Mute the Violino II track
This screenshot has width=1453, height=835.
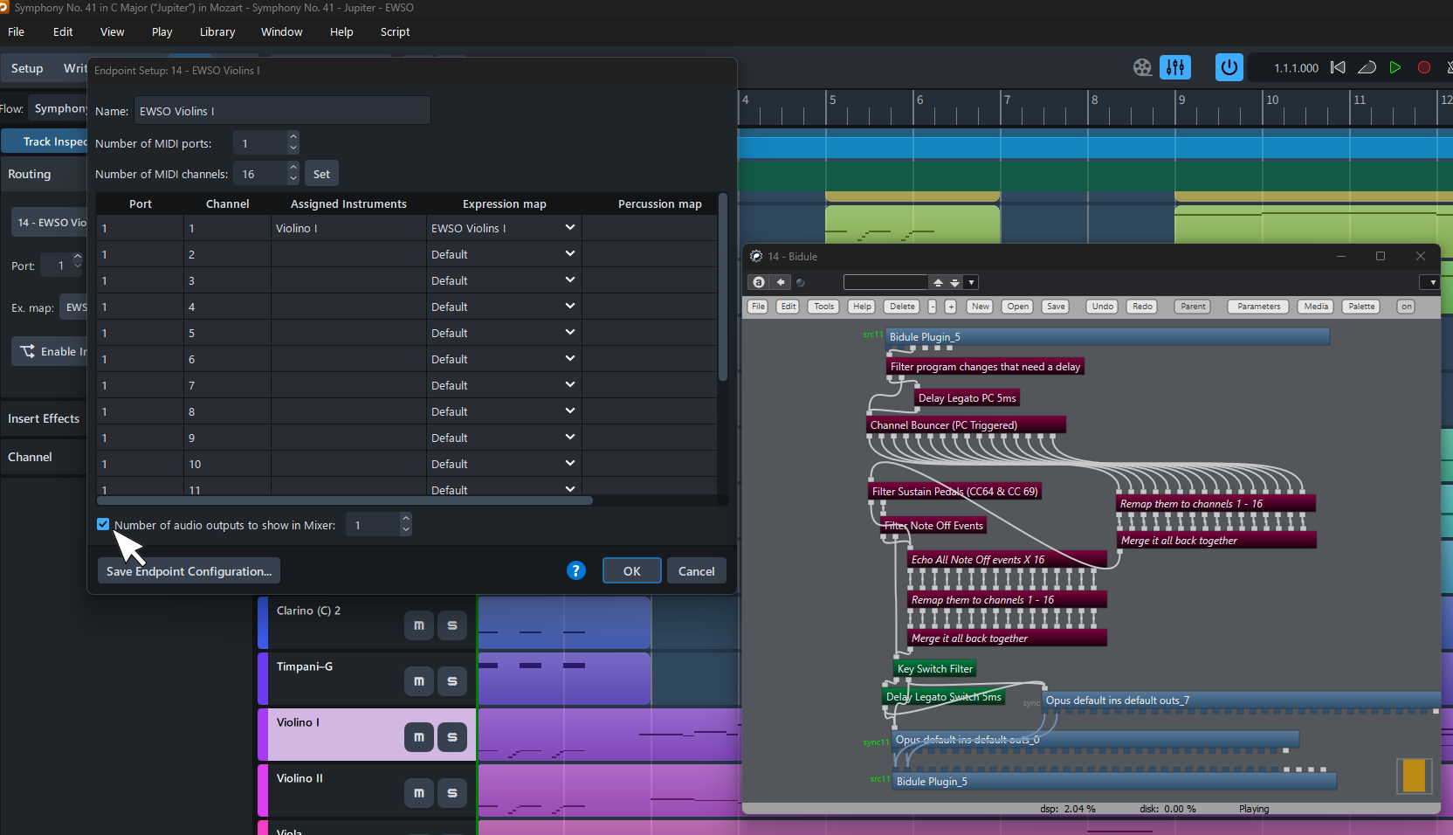[x=419, y=793]
